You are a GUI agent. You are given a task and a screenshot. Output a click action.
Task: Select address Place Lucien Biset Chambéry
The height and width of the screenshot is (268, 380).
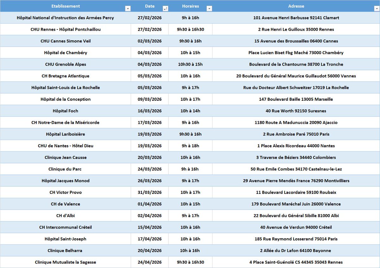pos(296,53)
